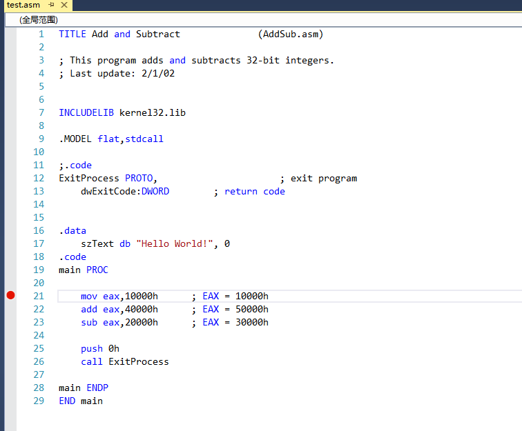Click kernel32.lib on line 7
522x431 pixels.
153,112
